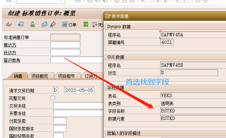Click the document with blue arrow icon
This screenshot has width=226, height=138.
click(x=20, y=24)
